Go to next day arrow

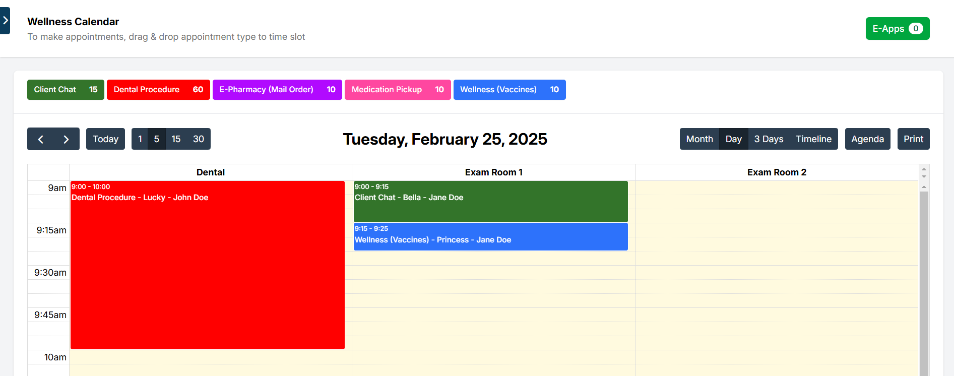(x=66, y=139)
